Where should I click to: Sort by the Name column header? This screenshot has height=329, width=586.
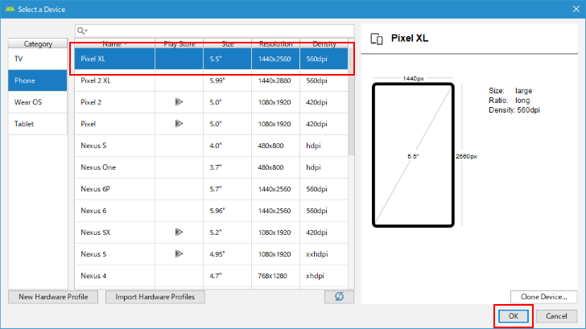click(115, 43)
